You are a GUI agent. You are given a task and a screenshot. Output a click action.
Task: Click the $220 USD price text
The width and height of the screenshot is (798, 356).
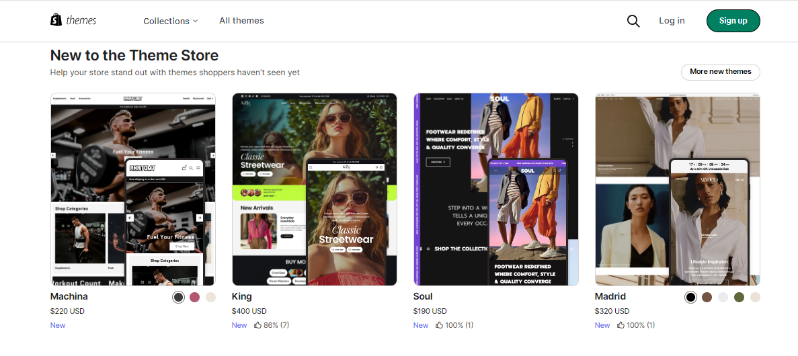click(x=67, y=311)
